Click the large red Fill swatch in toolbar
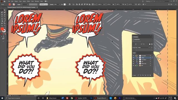This screenshot has height=100, width=178. 2,29
